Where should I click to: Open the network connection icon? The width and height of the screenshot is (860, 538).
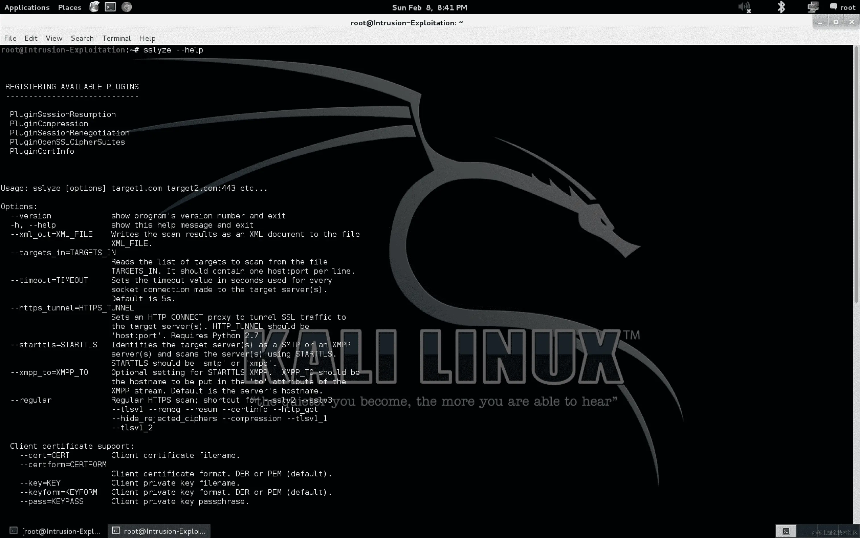click(x=813, y=7)
